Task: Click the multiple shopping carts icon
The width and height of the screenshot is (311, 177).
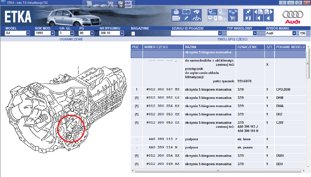Action: click(233, 12)
